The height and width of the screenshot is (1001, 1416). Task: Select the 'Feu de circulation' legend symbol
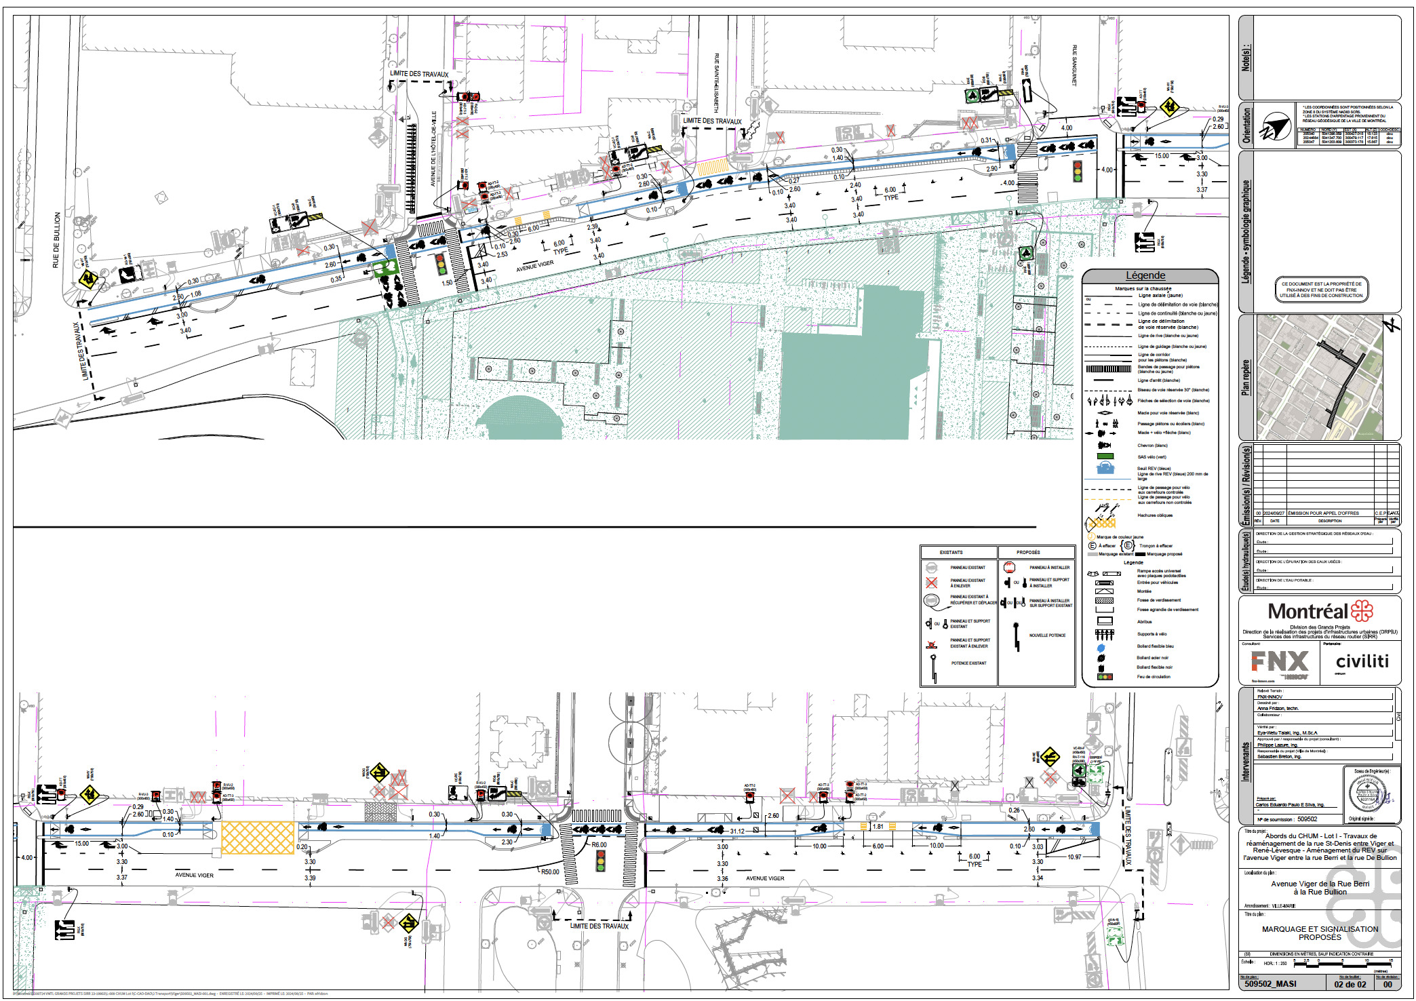(1105, 677)
